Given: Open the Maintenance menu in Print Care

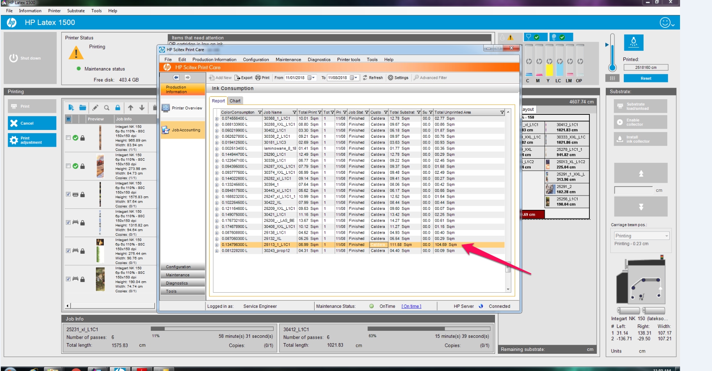Looking at the screenshot, I should click(x=288, y=59).
